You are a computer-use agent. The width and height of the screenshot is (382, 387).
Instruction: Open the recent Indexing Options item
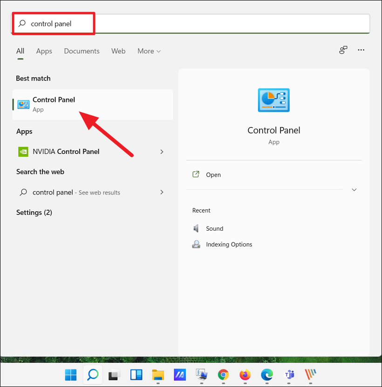[x=229, y=244]
